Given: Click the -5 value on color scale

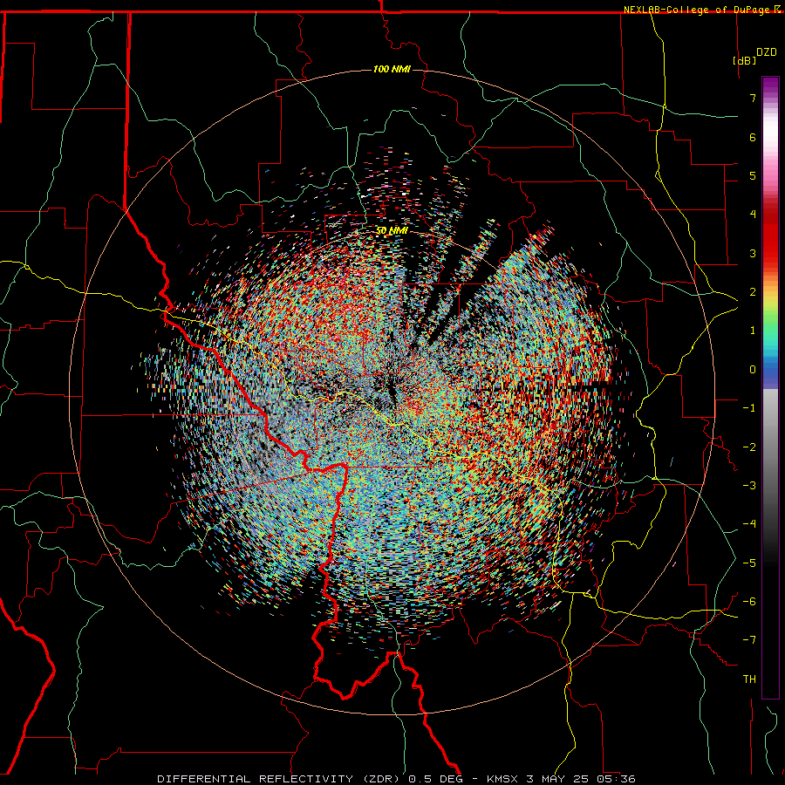Looking at the screenshot, I should point(749,563).
